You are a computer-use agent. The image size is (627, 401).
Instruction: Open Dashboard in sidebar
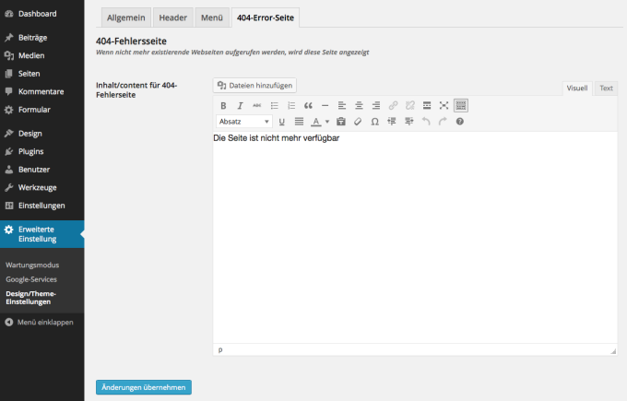[42, 14]
